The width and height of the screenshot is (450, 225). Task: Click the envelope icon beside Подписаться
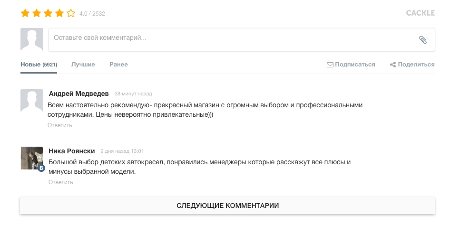tap(330, 65)
